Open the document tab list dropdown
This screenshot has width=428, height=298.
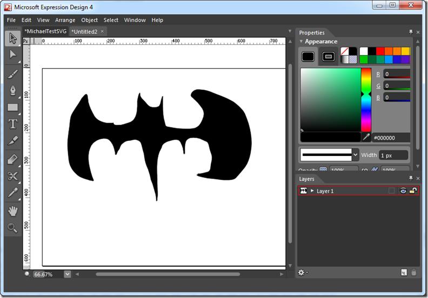tap(290, 31)
